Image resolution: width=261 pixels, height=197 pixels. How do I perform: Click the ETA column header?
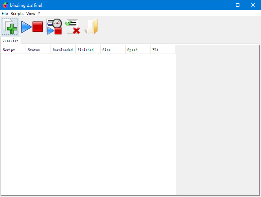pos(163,50)
